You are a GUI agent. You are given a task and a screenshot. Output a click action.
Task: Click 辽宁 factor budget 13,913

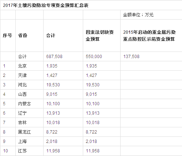point(93,113)
